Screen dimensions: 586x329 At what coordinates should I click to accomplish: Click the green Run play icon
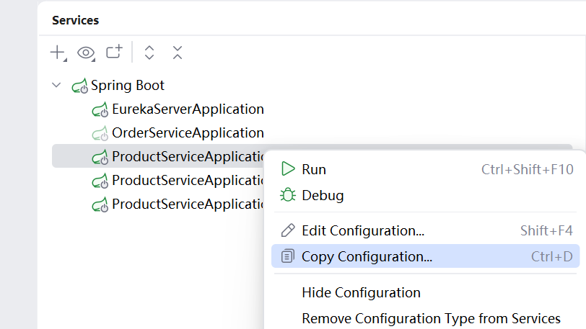point(288,168)
